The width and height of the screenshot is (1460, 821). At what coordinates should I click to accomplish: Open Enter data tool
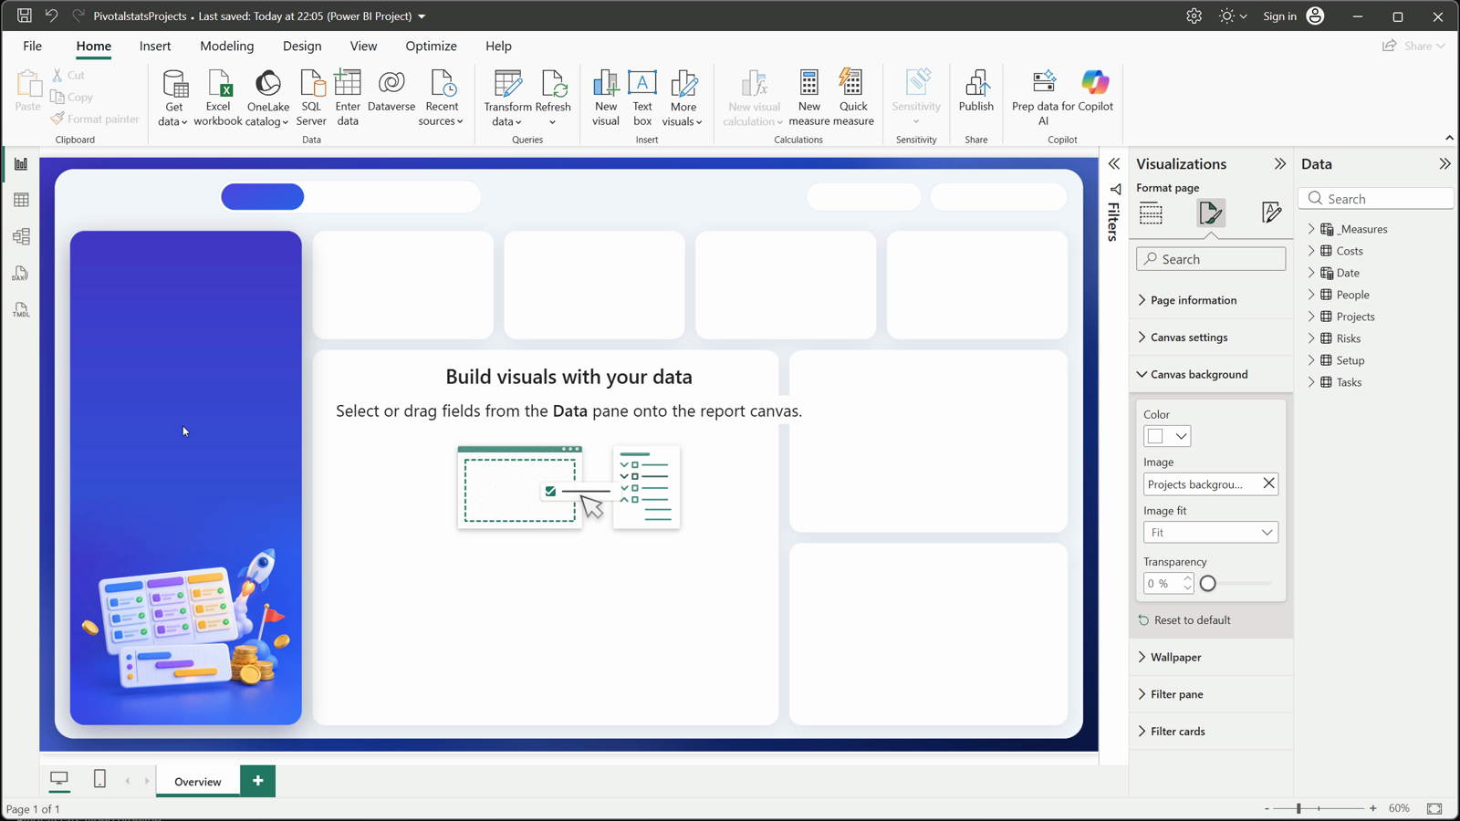click(x=348, y=98)
